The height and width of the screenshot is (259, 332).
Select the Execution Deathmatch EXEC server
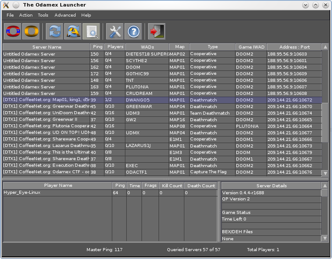(162, 166)
